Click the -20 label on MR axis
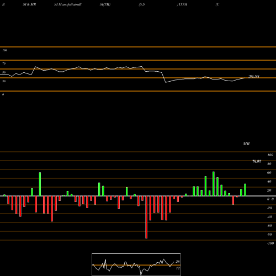 point(269,208)
